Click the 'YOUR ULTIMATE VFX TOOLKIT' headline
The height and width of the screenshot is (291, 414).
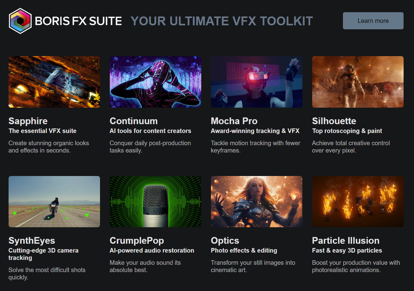(x=222, y=21)
